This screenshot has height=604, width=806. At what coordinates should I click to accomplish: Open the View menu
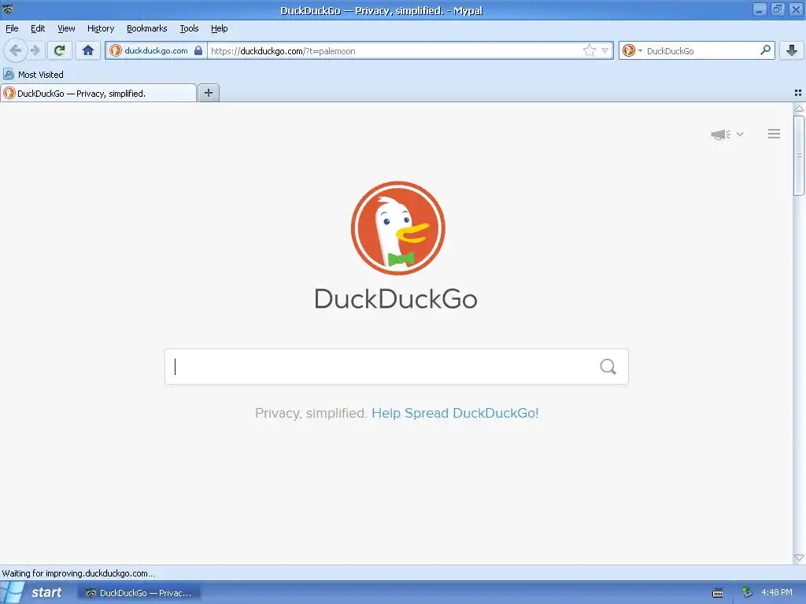pos(66,28)
